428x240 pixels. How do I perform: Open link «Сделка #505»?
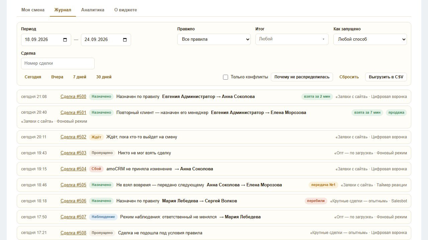pyautogui.click(x=73, y=185)
